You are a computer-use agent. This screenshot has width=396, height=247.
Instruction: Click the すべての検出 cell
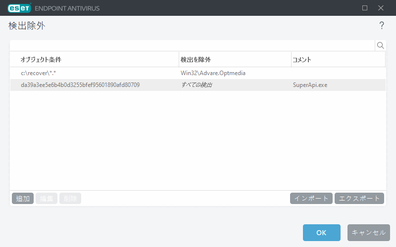click(x=197, y=85)
